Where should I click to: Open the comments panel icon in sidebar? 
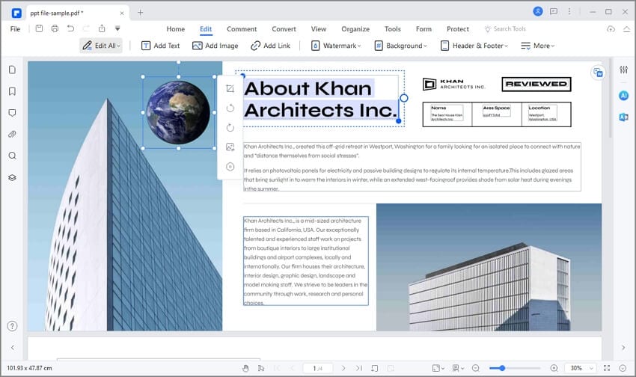coord(12,113)
